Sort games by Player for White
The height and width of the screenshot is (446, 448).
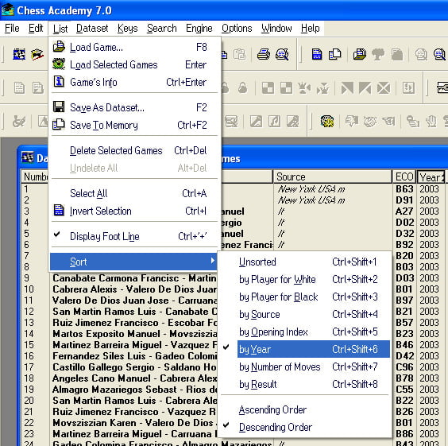click(306, 279)
